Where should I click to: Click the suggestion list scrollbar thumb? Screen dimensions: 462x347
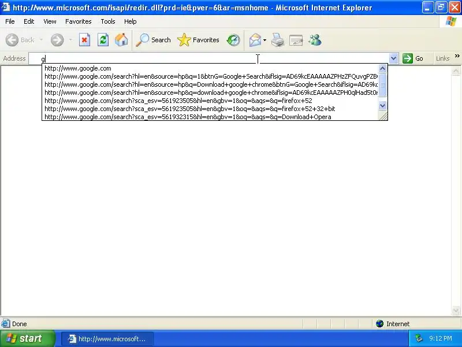coord(382,85)
